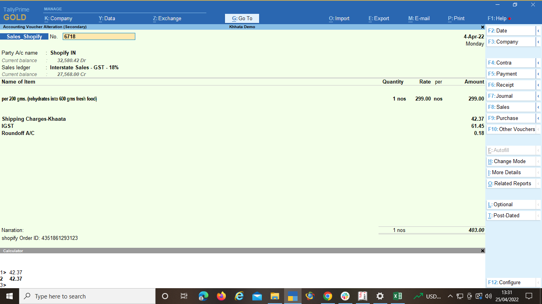Screen dimensions: 542x304
Task: Open I: More Details
Action: coord(511,172)
